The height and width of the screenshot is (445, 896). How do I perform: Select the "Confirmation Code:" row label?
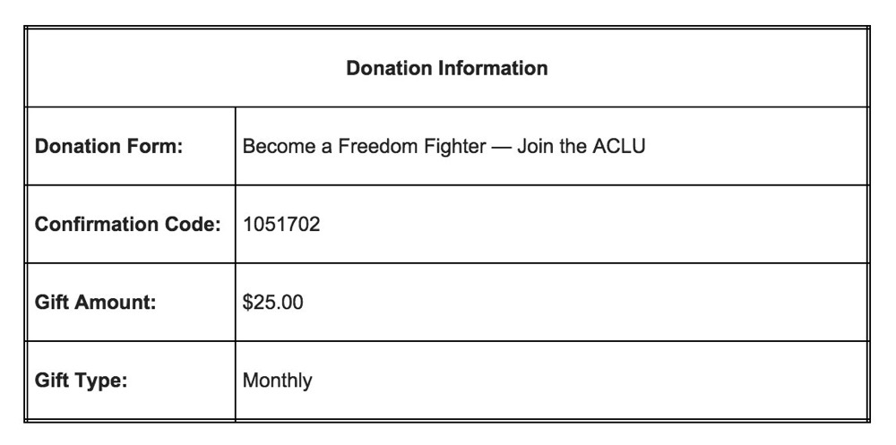pos(127,224)
